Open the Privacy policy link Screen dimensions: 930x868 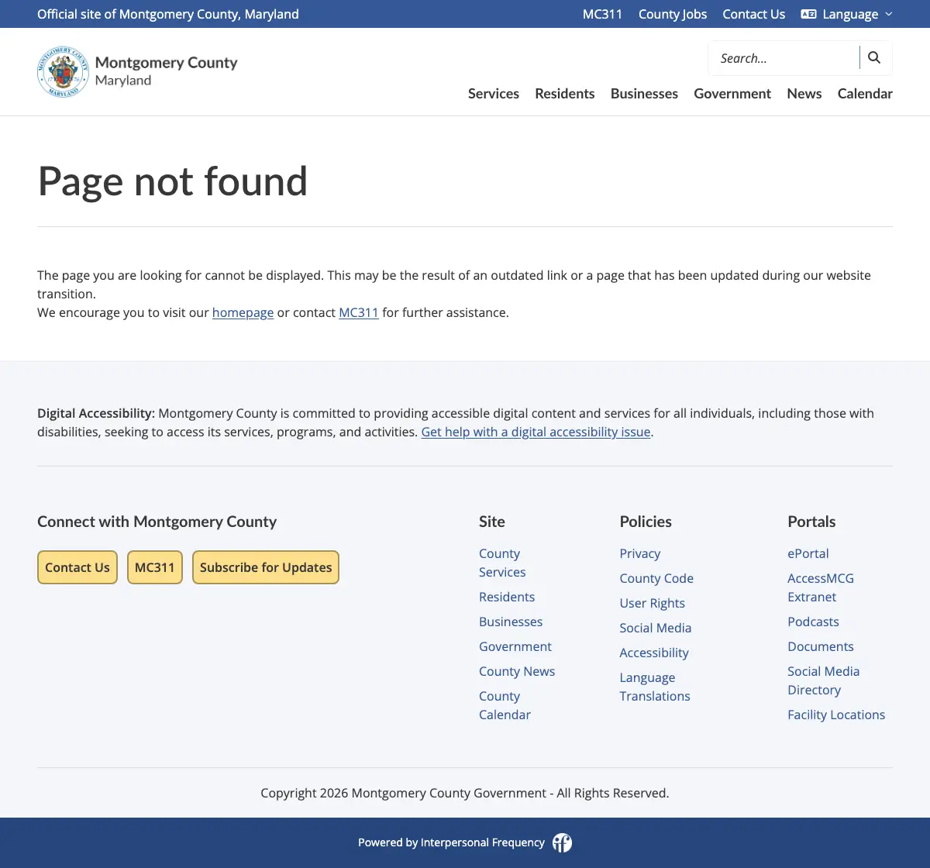click(x=640, y=553)
